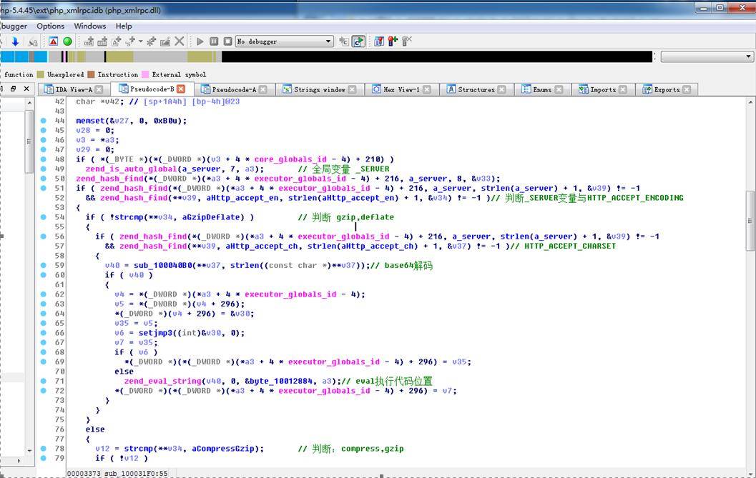
Task: Click the pseudocode vertical scrollbar thumb
Action: 751,221
